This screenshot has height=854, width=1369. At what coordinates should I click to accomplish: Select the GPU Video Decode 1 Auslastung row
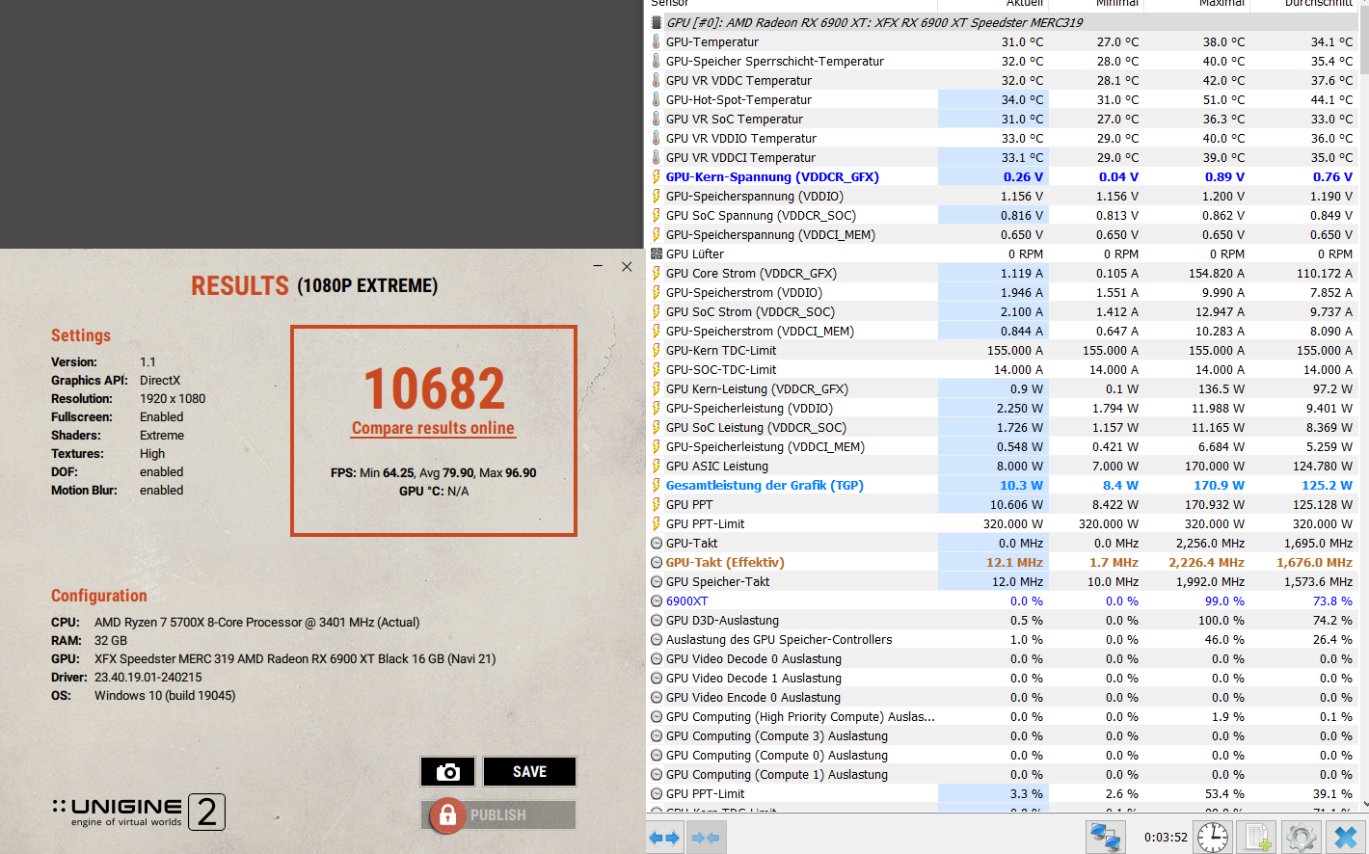pyautogui.click(x=1003, y=678)
